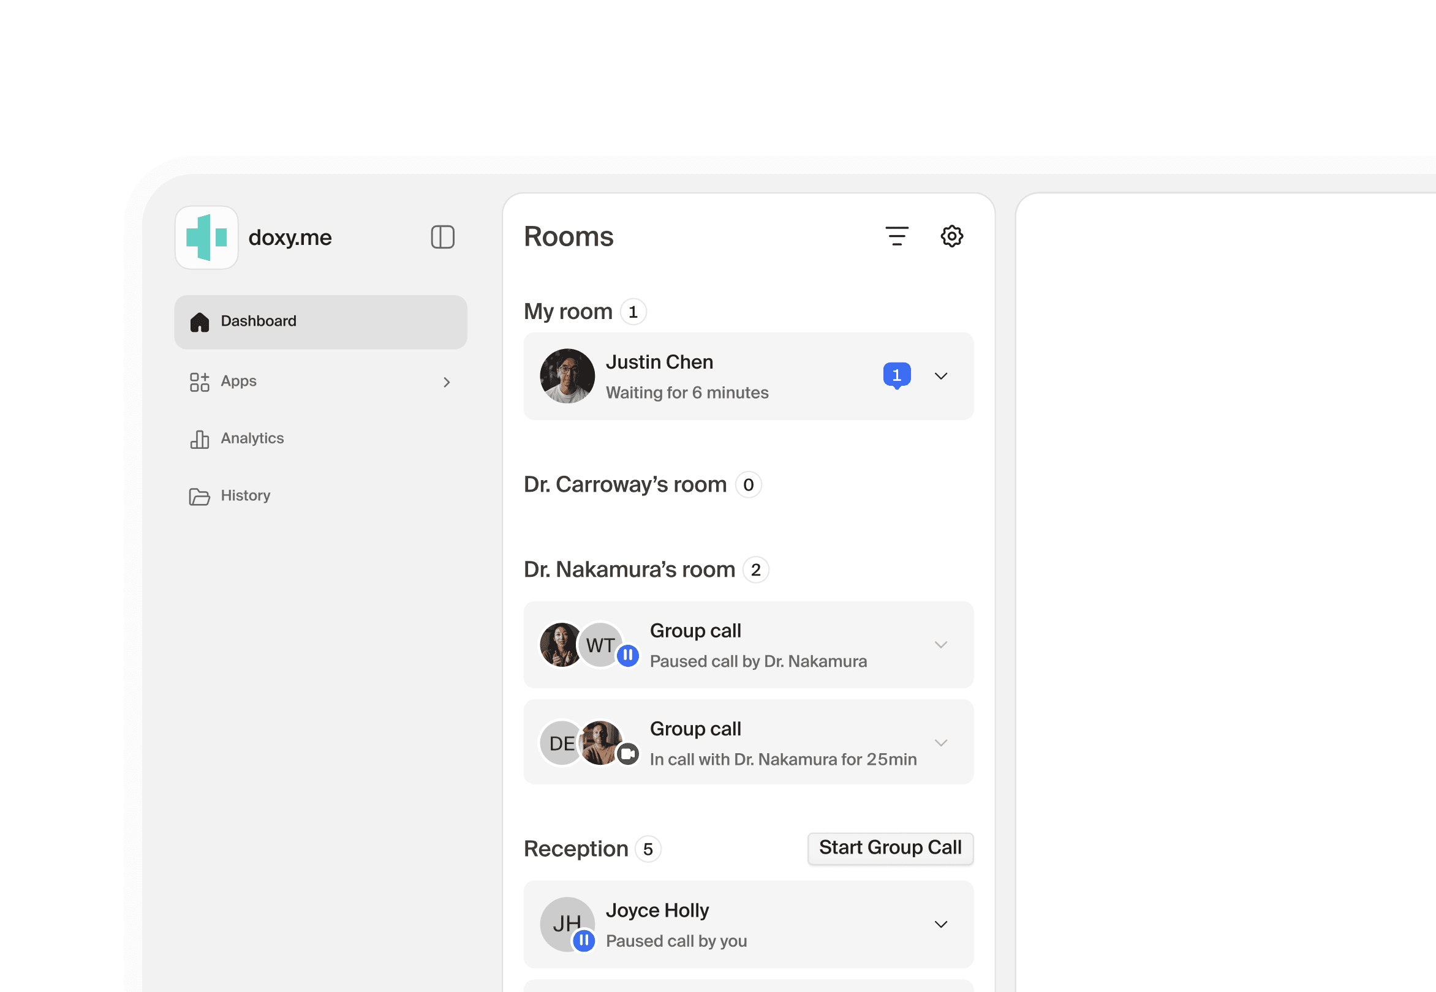
Task: Expand the paused Group call chevron
Action: [941, 645]
